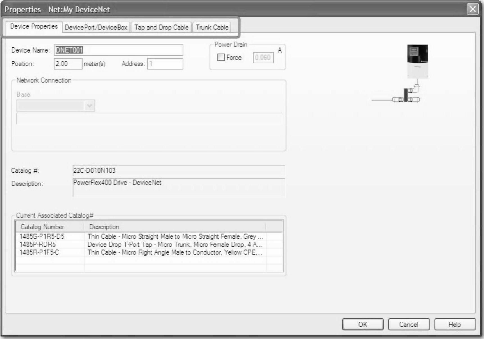Click the Catalog Number column header
Viewport: 484px width, 339px height.
(50, 227)
